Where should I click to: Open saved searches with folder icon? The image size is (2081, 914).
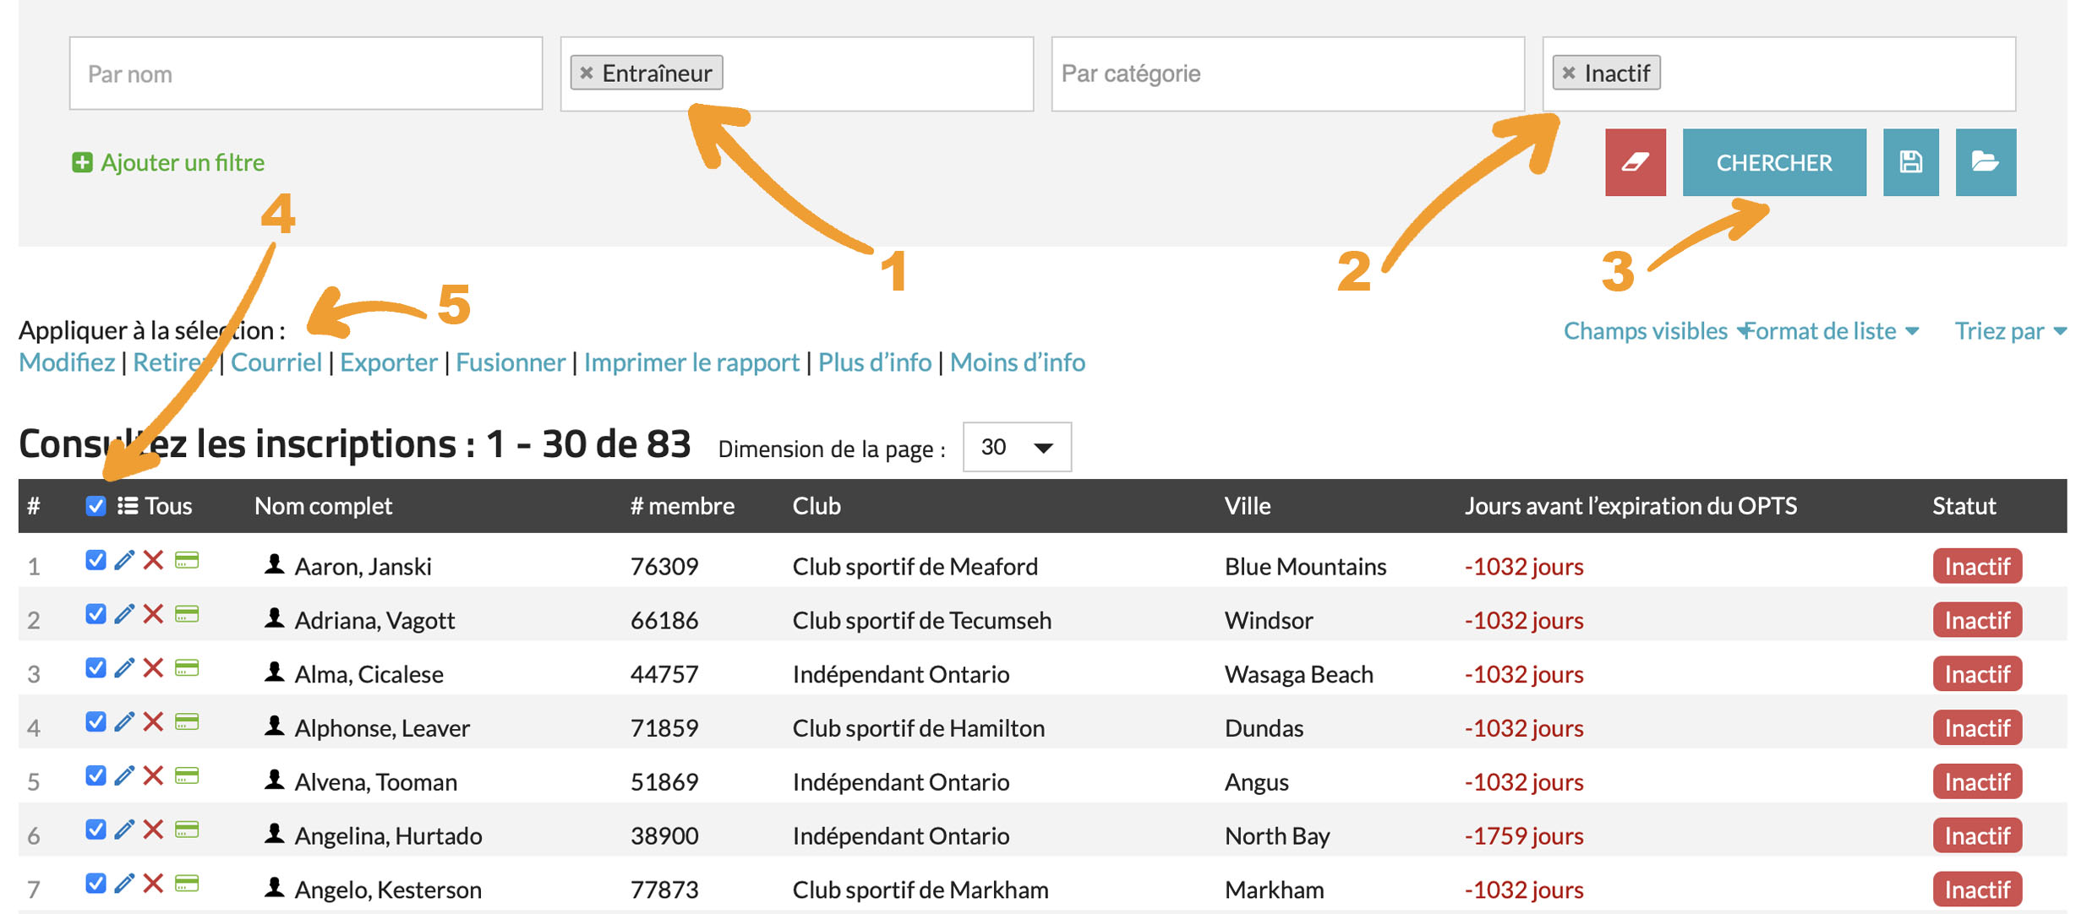pyautogui.click(x=1985, y=162)
